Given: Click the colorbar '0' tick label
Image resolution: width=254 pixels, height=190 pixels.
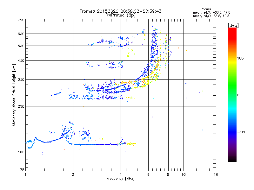Looking at the screenshot, I should coord(238,95).
